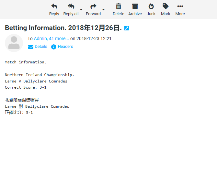Mark message as Junk

(151, 9)
